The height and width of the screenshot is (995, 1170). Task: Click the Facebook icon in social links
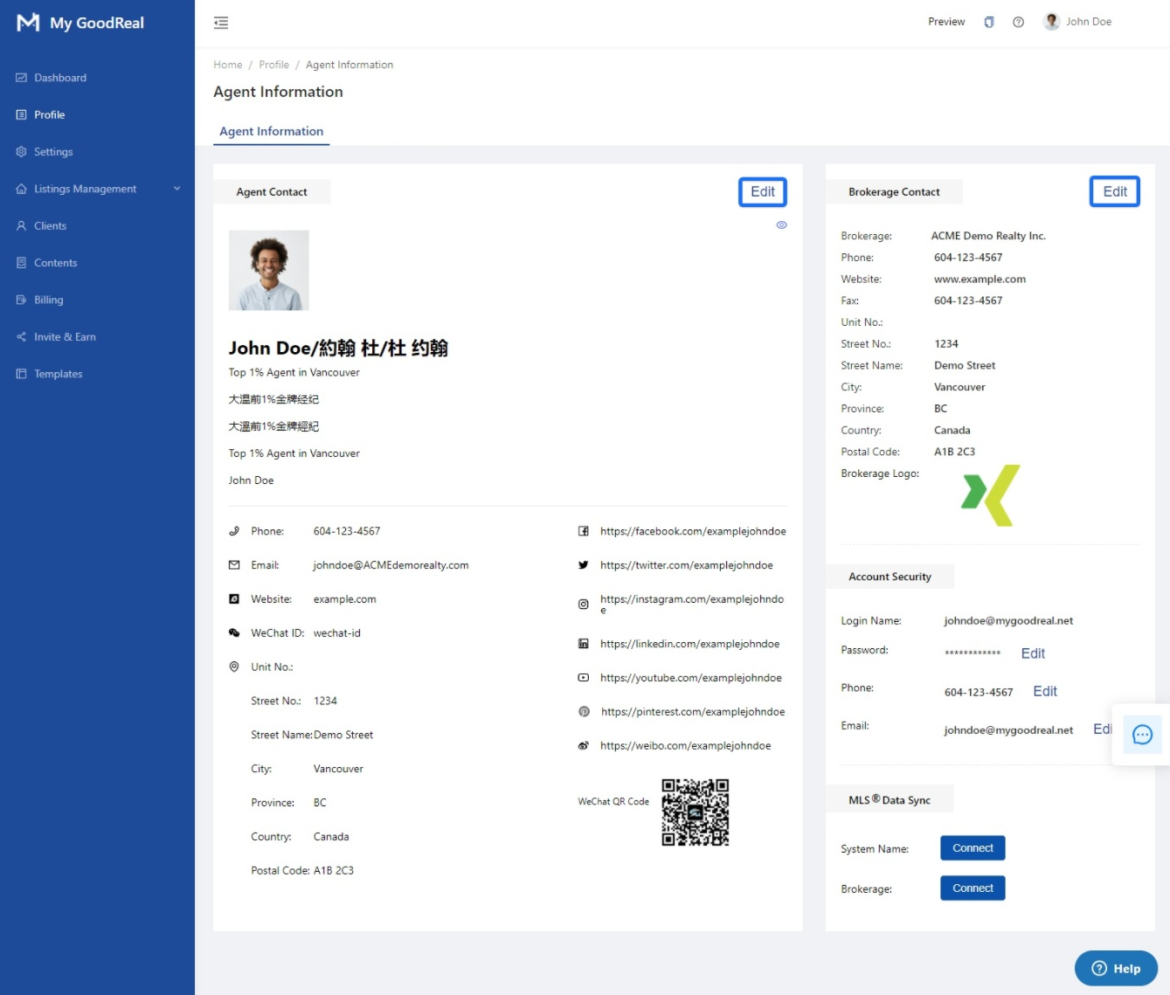point(583,531)
